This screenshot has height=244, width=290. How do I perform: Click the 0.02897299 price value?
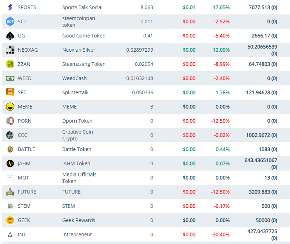point(140,50)
